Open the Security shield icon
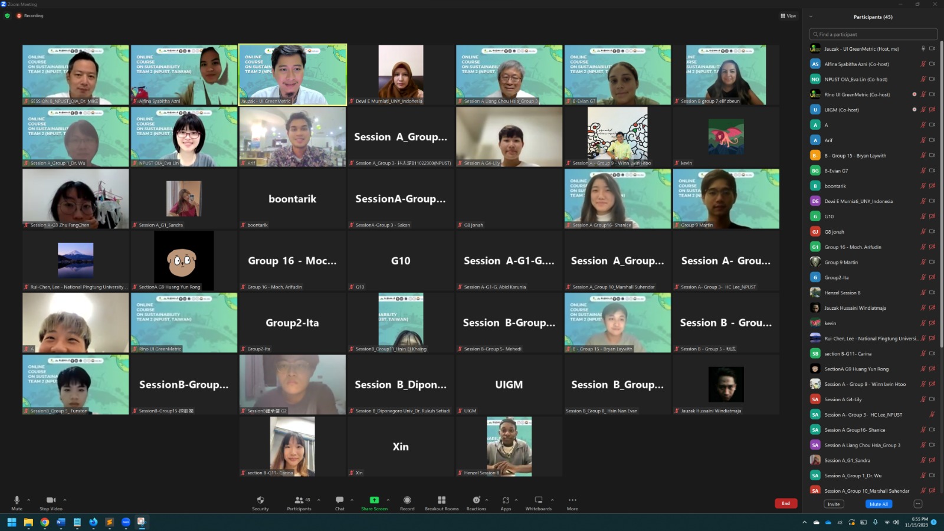 pyautogui.click(x=260, y=500)
